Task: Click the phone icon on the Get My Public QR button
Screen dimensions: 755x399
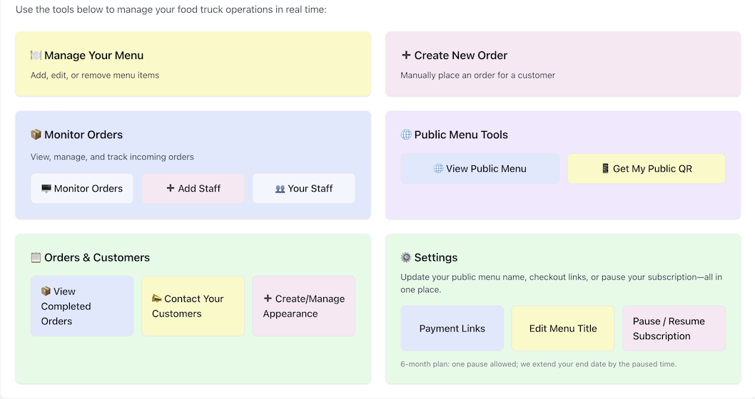Action: pyautogui.click(x=605, y=168)
